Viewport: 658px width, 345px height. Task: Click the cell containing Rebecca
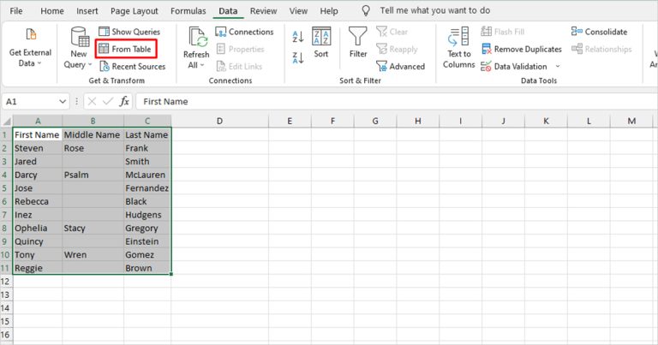(x=38, y=202)
